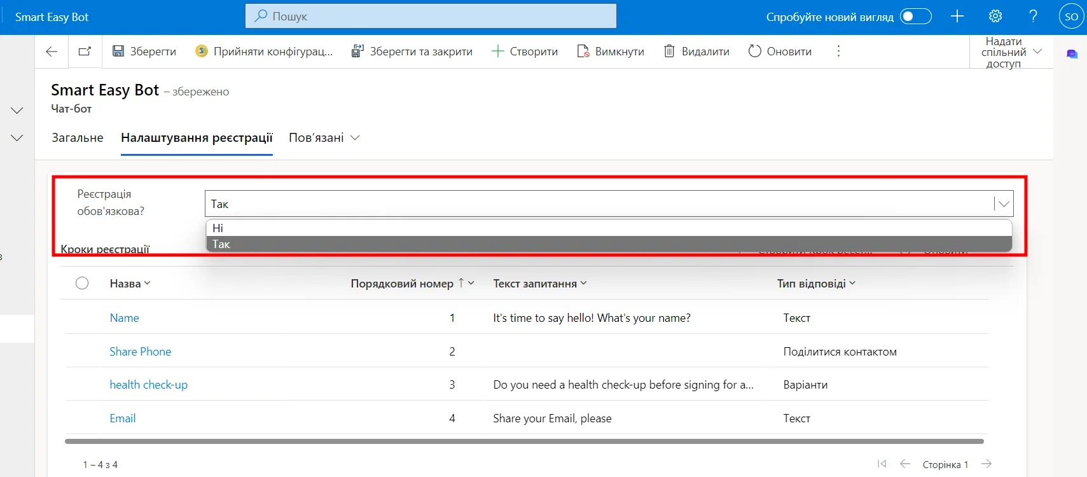Open the help question mark icon
The height and width of the screenshot is (477, 1087).
click(1033, 17)
